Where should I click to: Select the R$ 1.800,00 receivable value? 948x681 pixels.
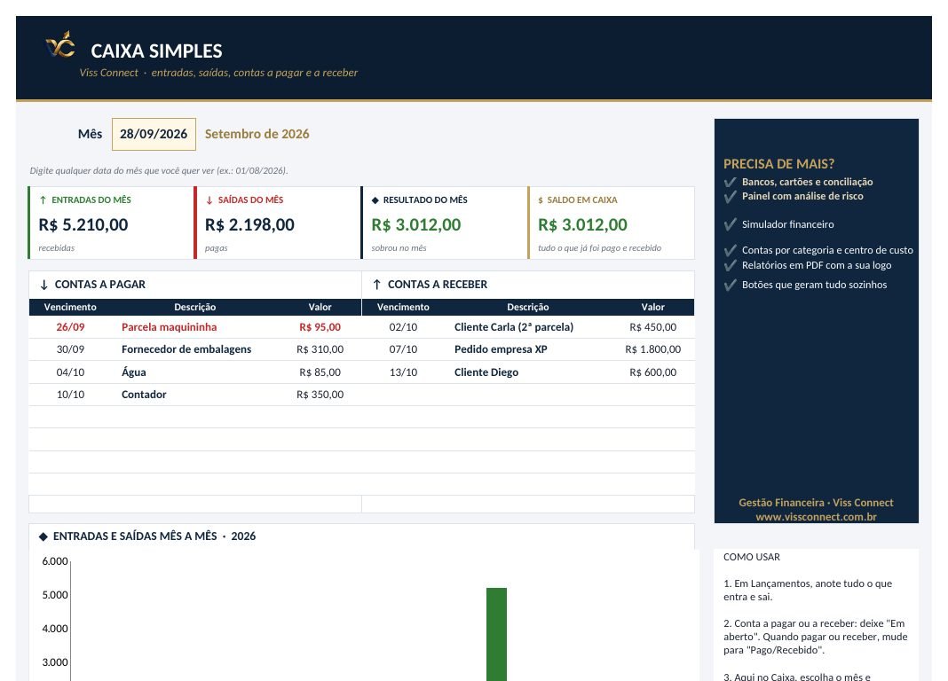[x=653, y=349]
